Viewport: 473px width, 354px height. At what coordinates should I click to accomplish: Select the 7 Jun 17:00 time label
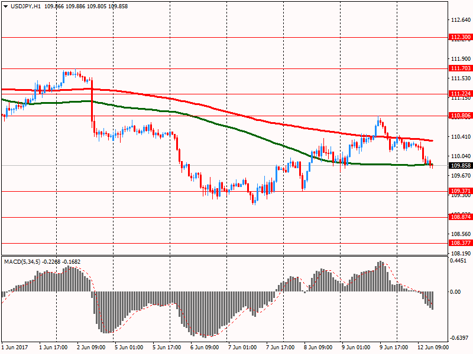click(x=280, y=348)
